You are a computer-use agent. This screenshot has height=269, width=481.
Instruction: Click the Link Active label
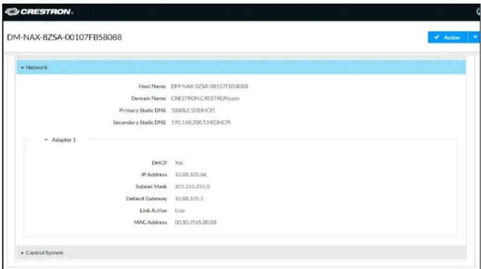pos(154,211)
